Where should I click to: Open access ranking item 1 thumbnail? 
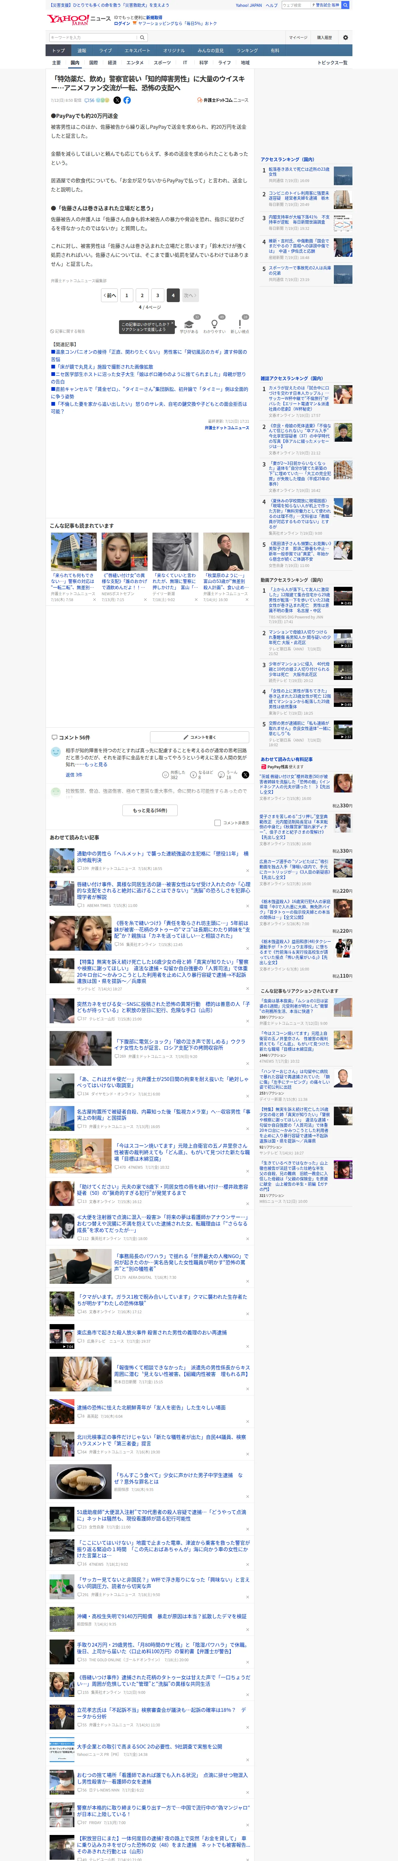click(x=343, y=176)
